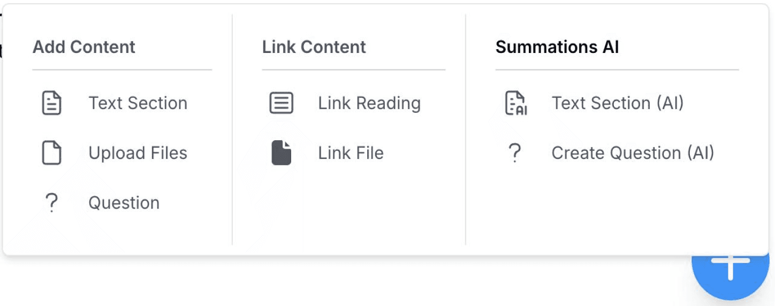The width and height of the screenshot is (775, 306).
Task: Choose Text Section (AI) label under Summations AI
Action: 618,103
